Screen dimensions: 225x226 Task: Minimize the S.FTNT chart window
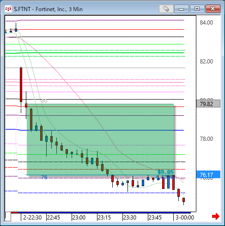click(x=182, y=9)
